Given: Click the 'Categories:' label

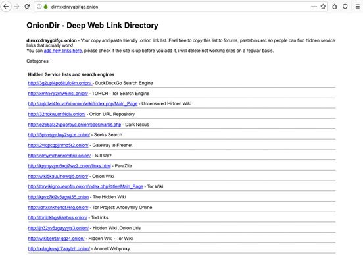Looking at the screenshot, I should click(38, 61).
